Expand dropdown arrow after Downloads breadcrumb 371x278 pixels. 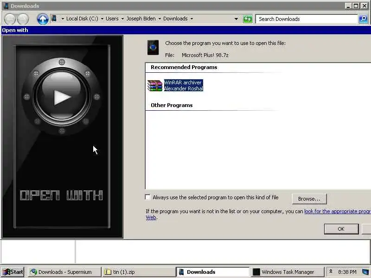(x=192, y=19)
